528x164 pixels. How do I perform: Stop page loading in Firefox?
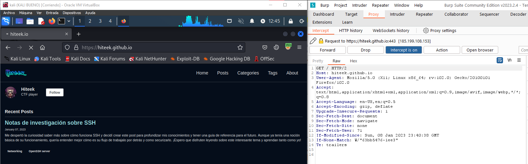point(31,47)
